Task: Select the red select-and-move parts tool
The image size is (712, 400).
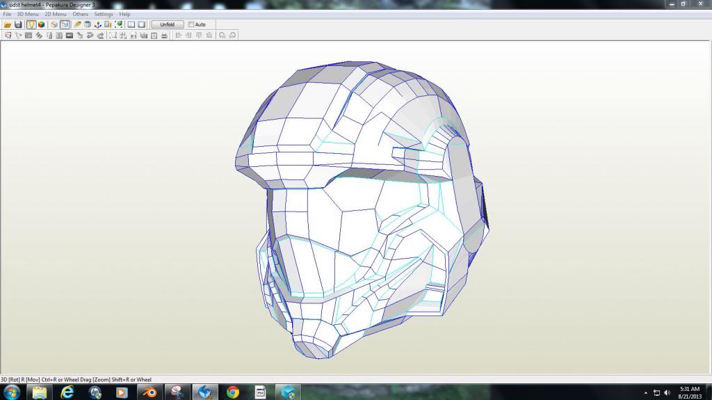Action: pyautogui.click(x=8, y=35)
